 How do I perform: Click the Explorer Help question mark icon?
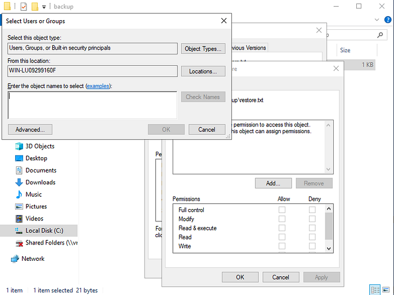tap(388, 20)
